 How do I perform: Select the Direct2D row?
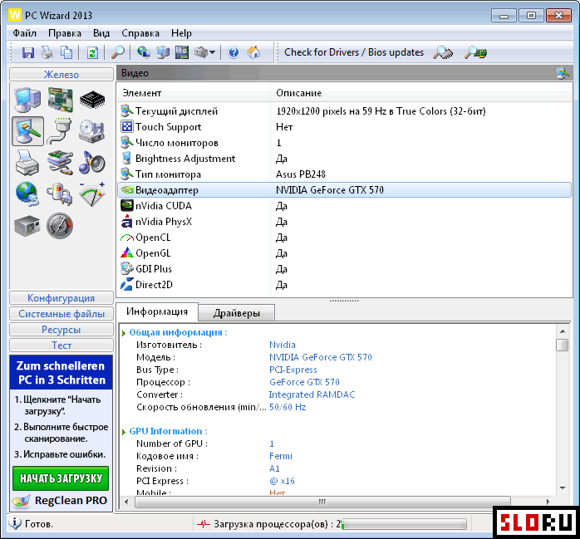click(344, 285)
